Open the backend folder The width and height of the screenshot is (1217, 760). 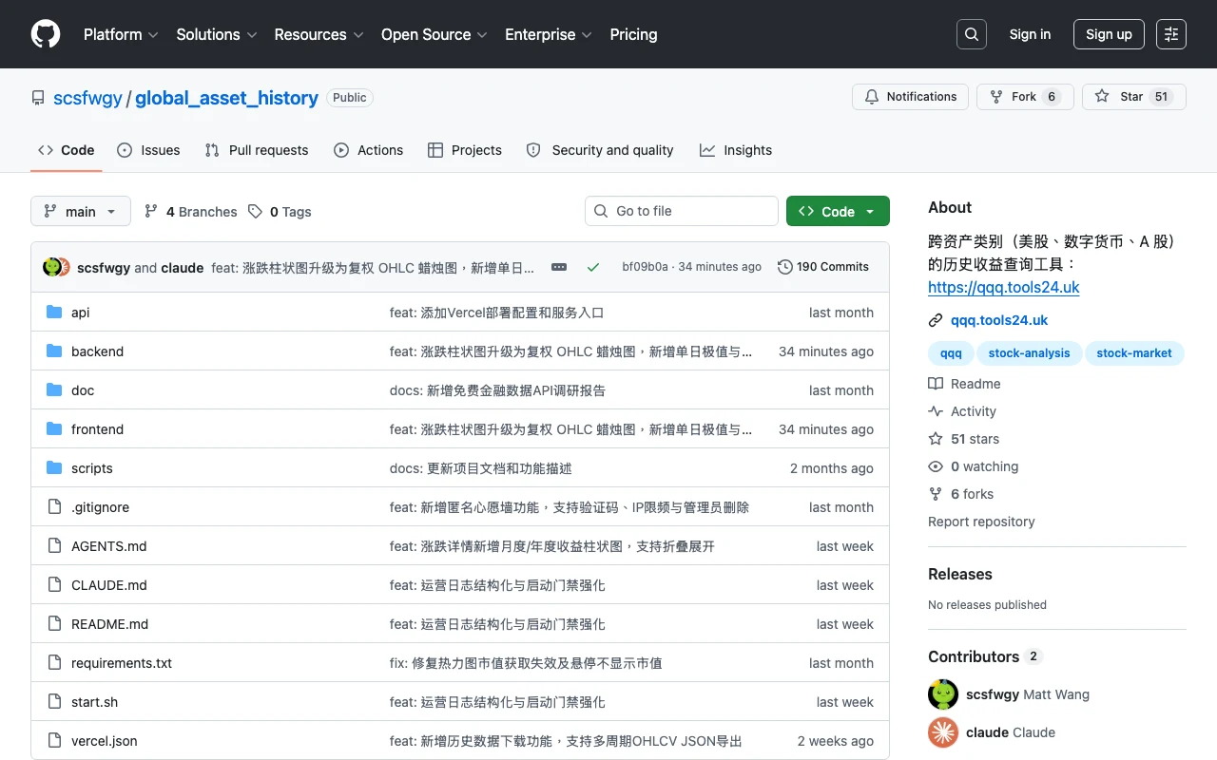pos(97,351)
